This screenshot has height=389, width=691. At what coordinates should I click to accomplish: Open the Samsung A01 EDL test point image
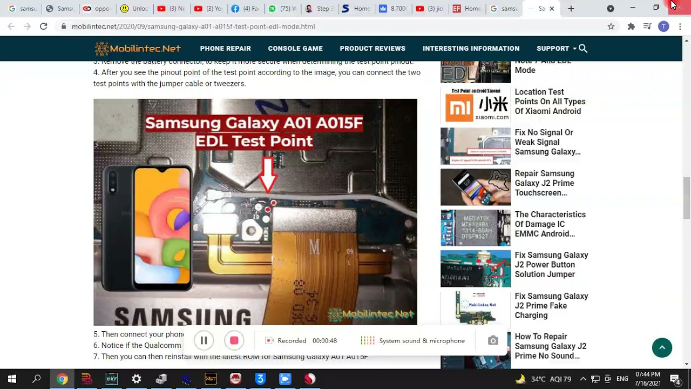[255, 212]
